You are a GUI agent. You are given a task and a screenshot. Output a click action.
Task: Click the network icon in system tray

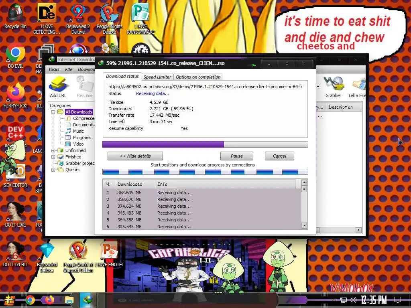tap(343, 300)
